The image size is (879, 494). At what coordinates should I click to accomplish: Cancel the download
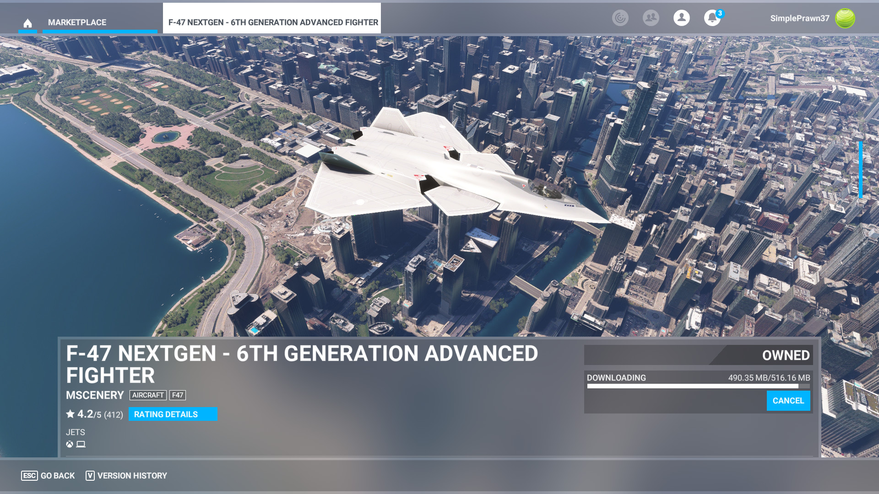point(788,401)
